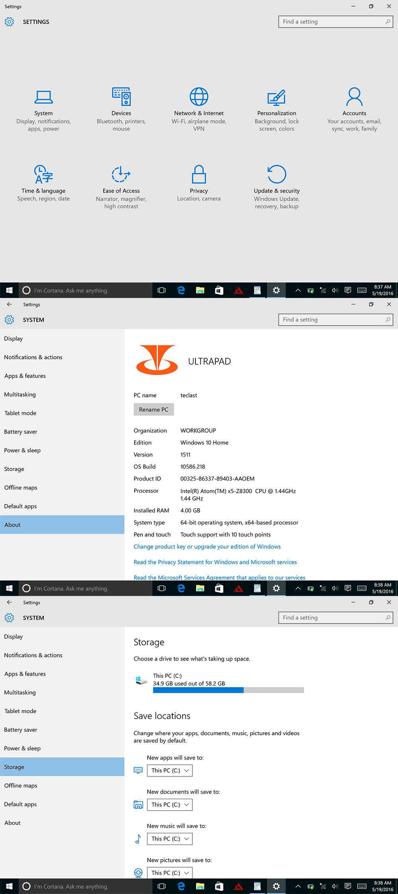Open the touch keyboard in the 8:37 AM taskbar
This screenshot has width=398, height=894.
[x=362, y=290]
